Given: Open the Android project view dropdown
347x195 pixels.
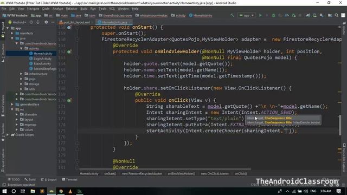Looking at the screenshot, I should pos(17,22).
